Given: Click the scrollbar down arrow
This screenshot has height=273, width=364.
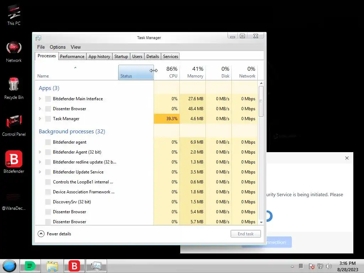Looking at the screenshot, I should pyautogui.click(x=261, y=222).
